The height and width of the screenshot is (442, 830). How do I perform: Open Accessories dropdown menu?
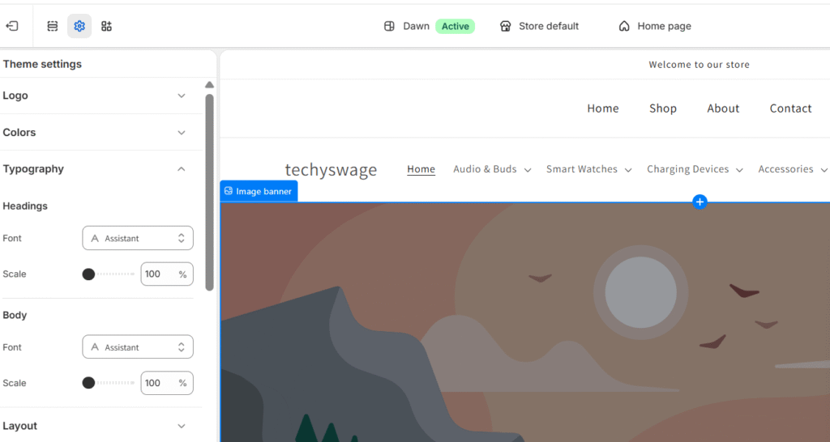tap(793, 169)
